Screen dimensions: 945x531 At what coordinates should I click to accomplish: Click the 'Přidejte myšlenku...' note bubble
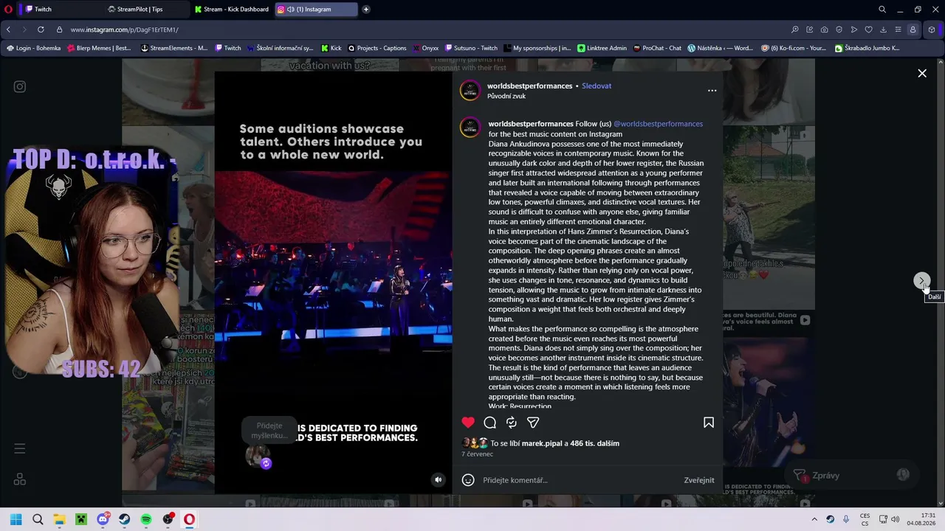tap(269, 431)
